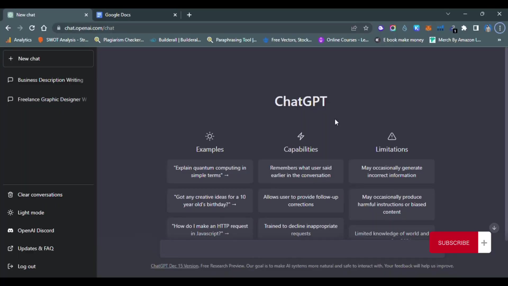
Task: Click the page vertical scrollbar
Action: pyautogui.click(x=506, y=144)
